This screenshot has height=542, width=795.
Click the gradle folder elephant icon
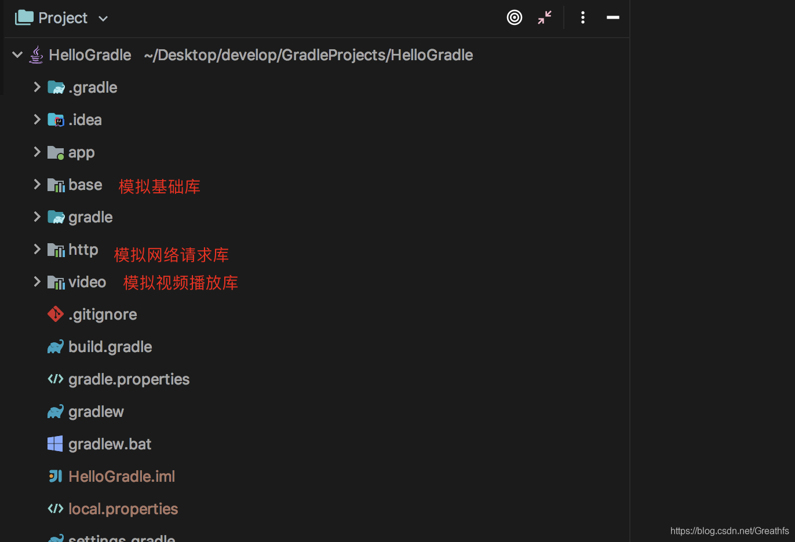click(x=56, y=217)
